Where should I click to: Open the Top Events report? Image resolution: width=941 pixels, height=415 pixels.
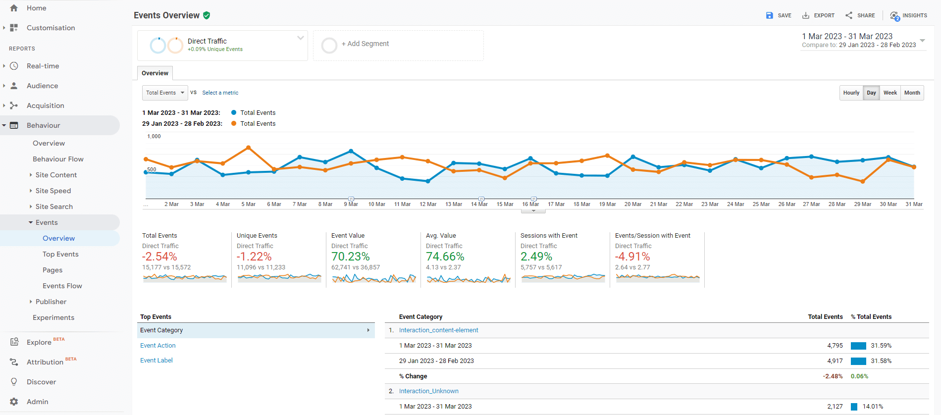coord(60,254)
